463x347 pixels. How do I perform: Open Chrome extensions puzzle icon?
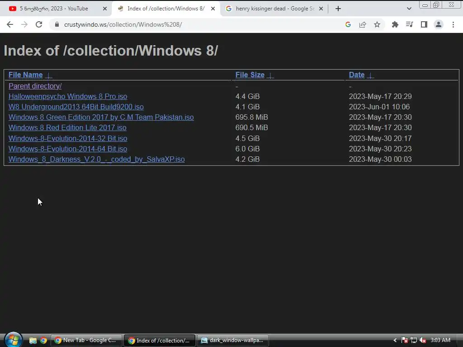coord(395,24)
